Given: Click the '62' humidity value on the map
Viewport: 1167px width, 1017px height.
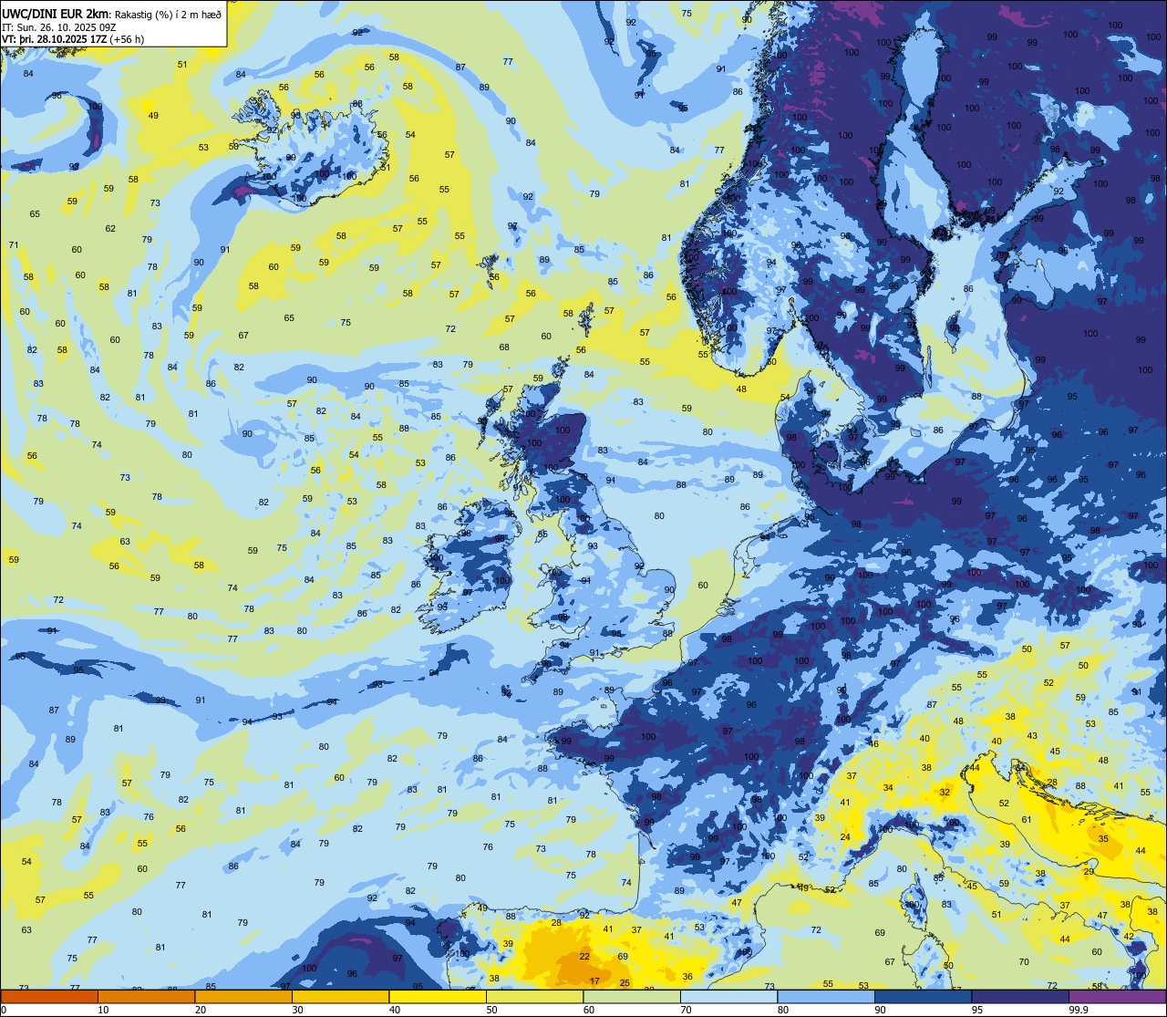Looking at the screenshot, I should coord(110,228).
